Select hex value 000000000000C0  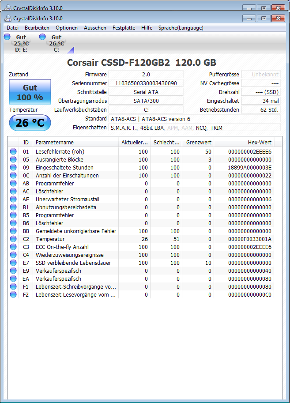[x=250, y=295]
